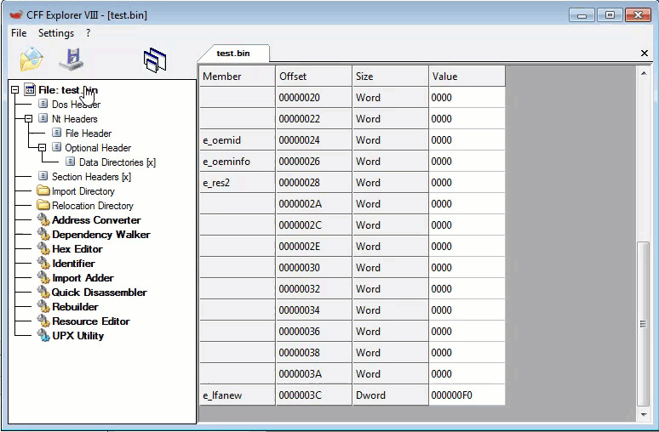Click the 00000020 offset cell

point(313,98)
